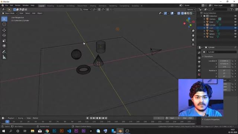Select the Scale tool
The height and width of the screenshot is (134, 238).
point(4,41)
